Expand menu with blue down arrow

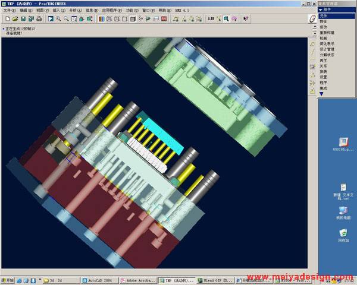click(x=321, y=94)
